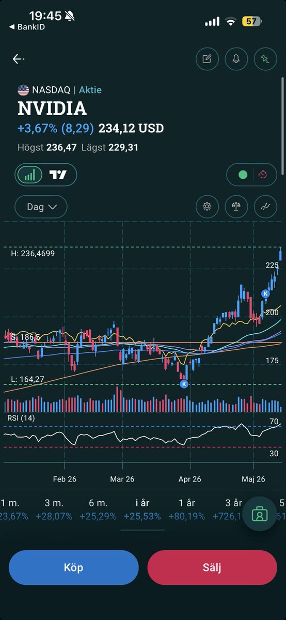Image resolution: width=286 pixels, height=620 pixels.
Task: Tap the Mar 26 date axis label
Action: (122, 479)
